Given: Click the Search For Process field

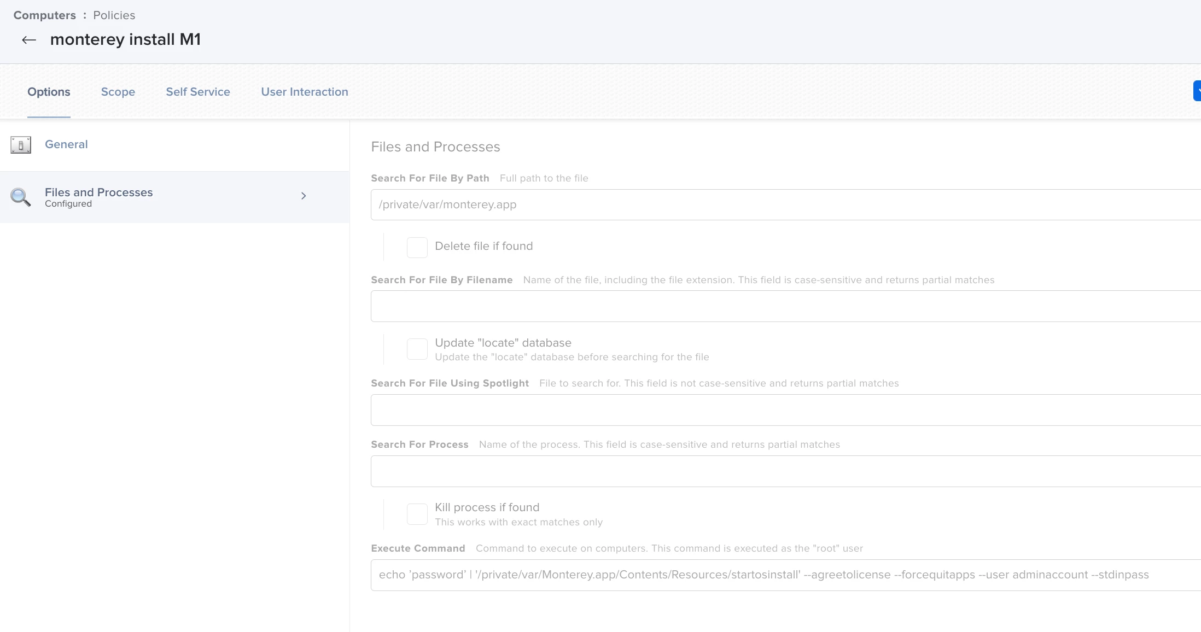Looking at the screenshot, I should (786, 471).
